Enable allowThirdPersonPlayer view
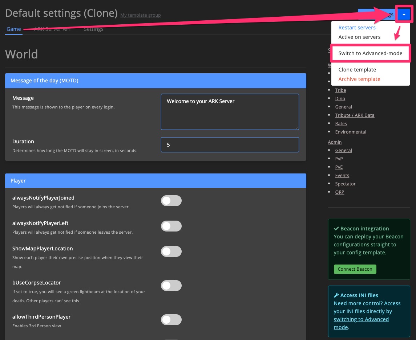 coord(171,320)
